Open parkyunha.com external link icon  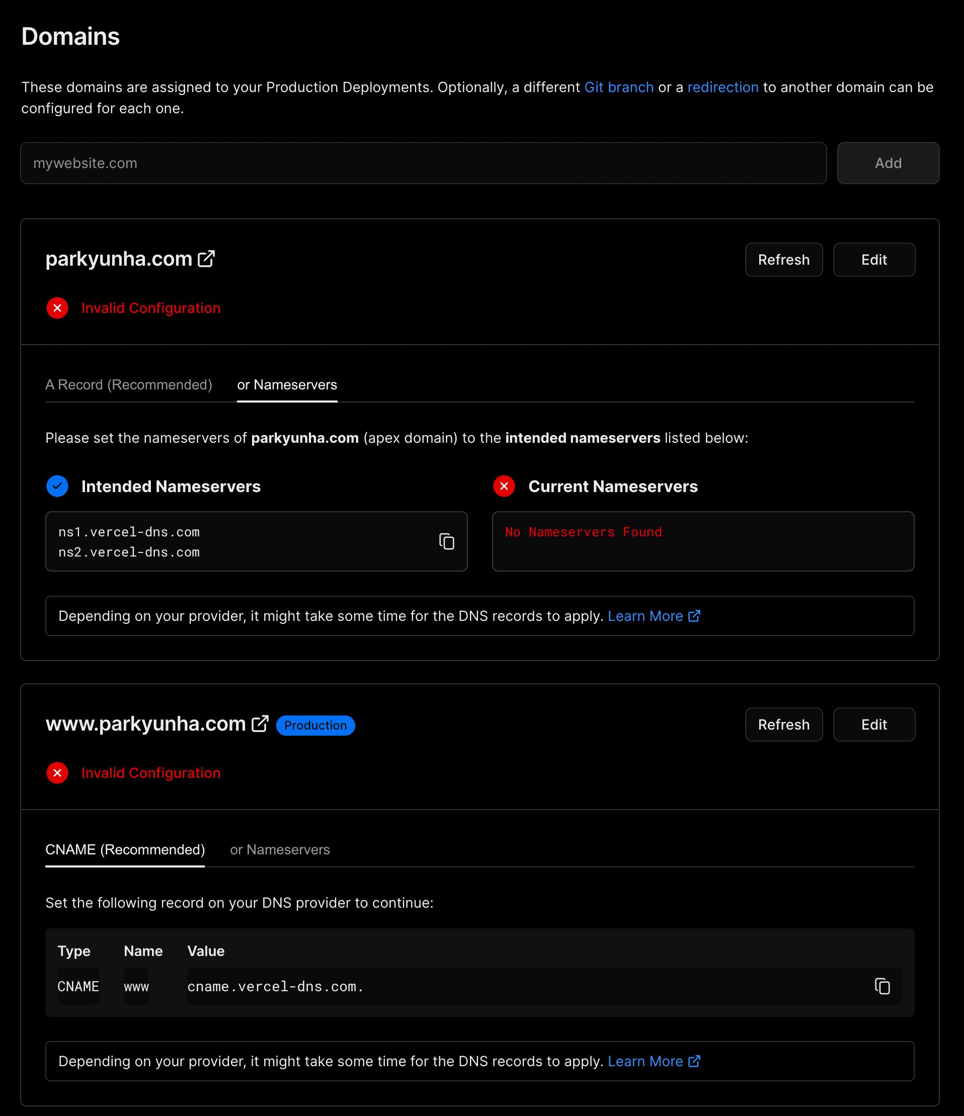206,259
